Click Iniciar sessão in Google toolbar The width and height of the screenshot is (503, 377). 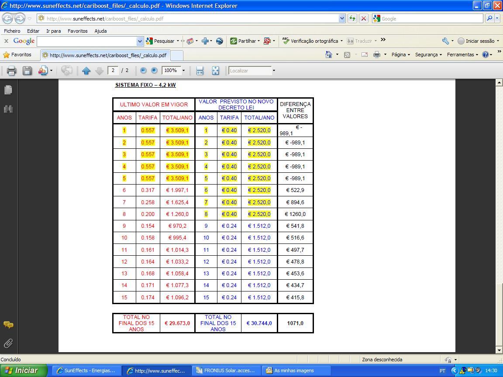[478, 41]
